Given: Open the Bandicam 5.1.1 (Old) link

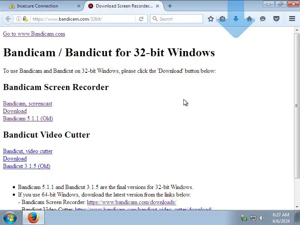Looking at the screenshot, I should (x=28, y=118).
